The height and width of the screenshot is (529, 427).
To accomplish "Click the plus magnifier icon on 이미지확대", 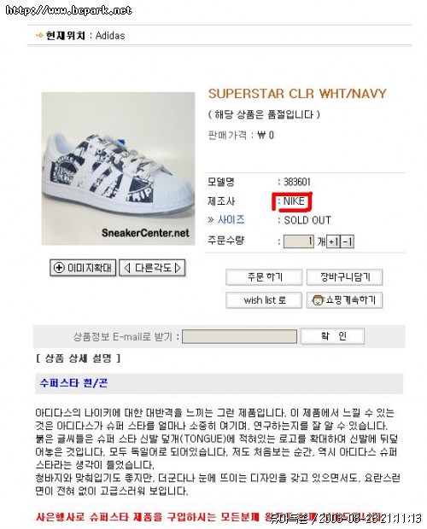I will pos(59,268).
